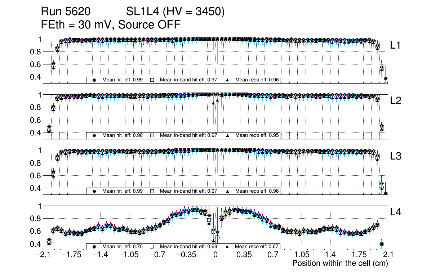This screenshot has width=431, height=278.
Task: Select the filled circle marker in L2 legend
Action: click(94, 135)
